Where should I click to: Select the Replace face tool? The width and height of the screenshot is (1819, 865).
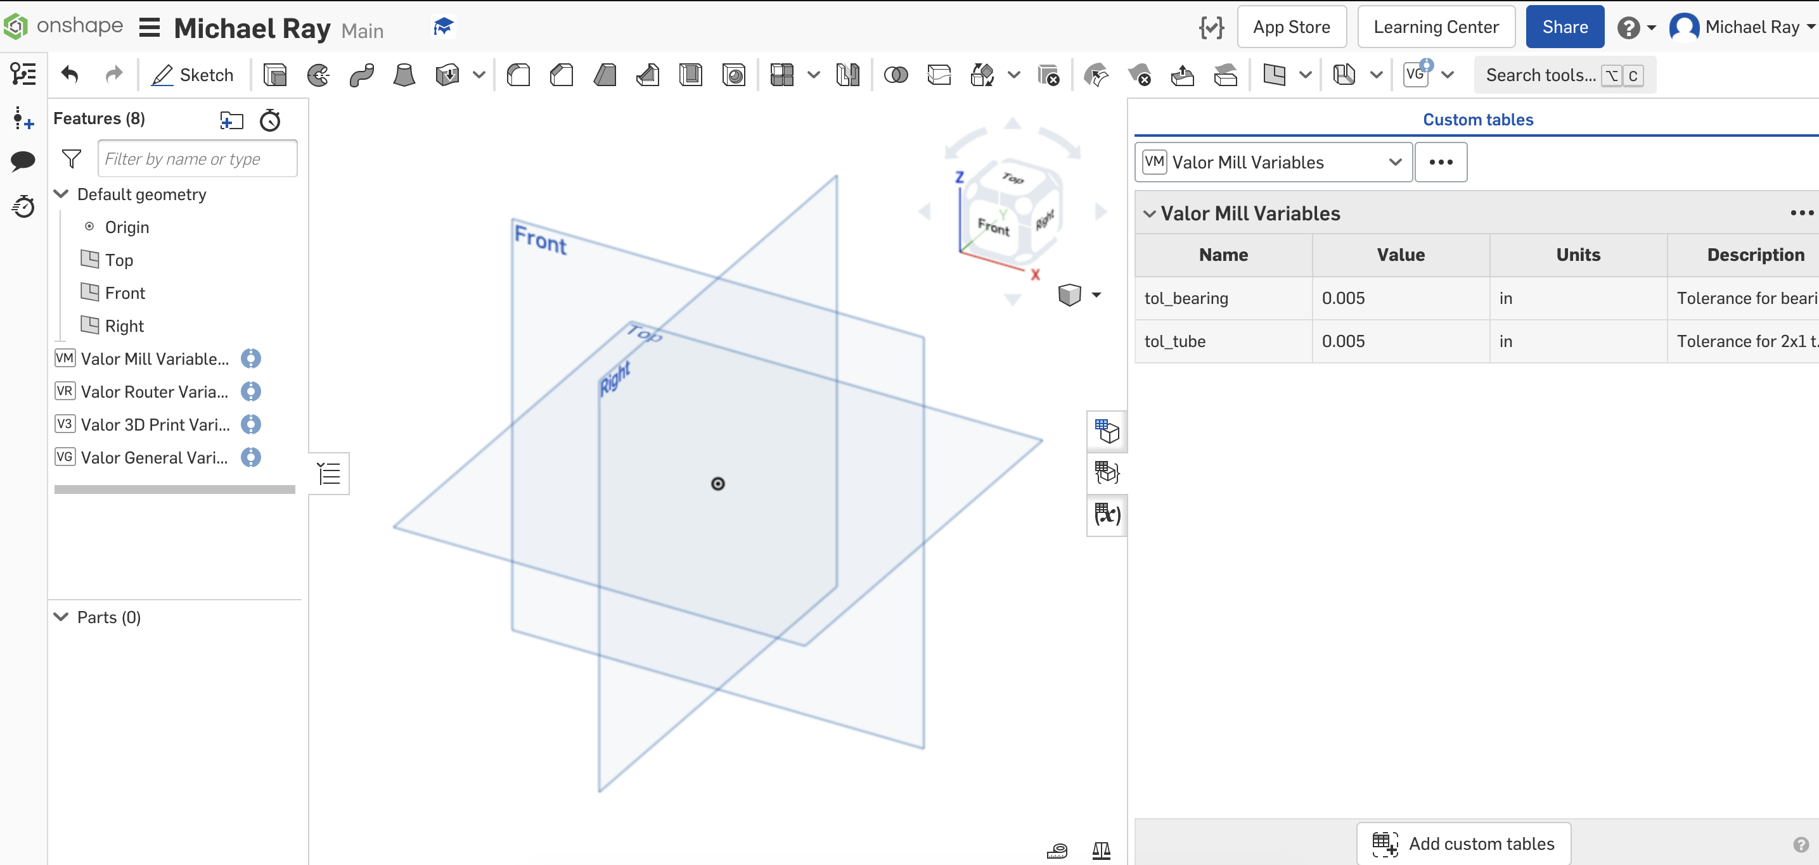pyautogui.click(x=1225, y=75)
